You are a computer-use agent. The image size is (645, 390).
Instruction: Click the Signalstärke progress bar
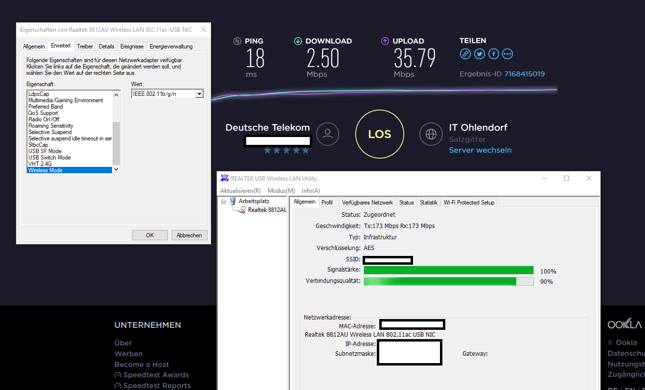click(x=449, y=270)
